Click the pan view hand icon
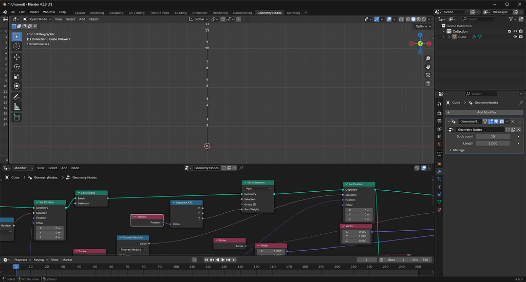The height and width of the screenshot is (282, 526). click(x=428, y=67)
